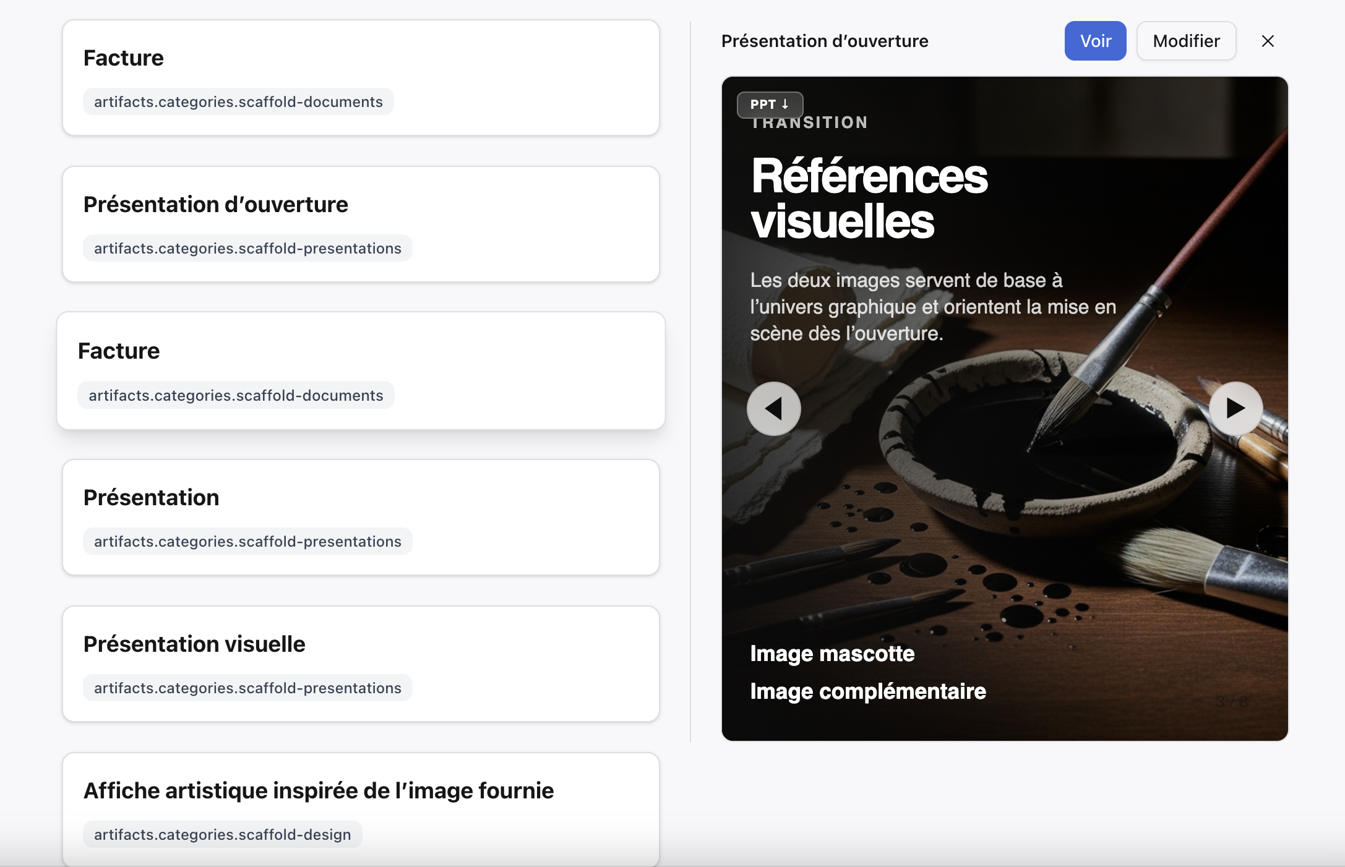Click the slide preview heading Références visuelles
The width and height of the screenshot is (1345, 867).
coord(869,199)
